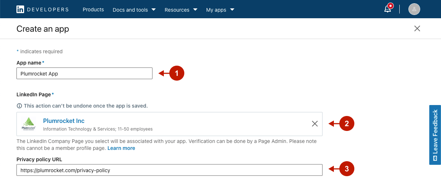
Task: Open the notifications bell
Action: pyautogui.click(x=388, y=9)
